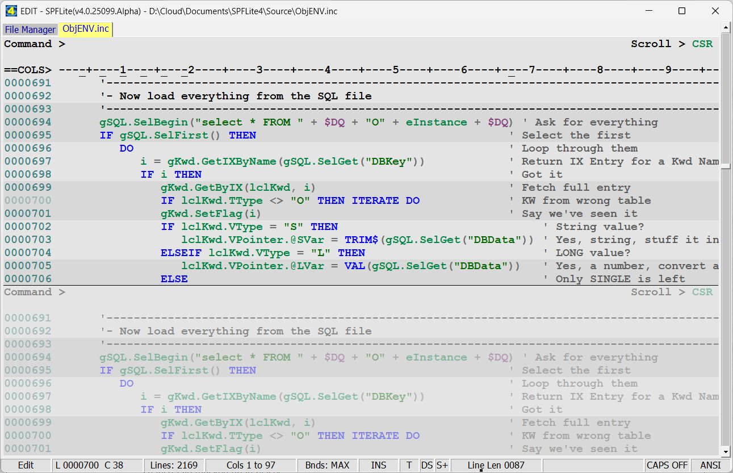Click the top Scroll CSR amount field
The width and height of the screenshot is (733, 473).
(x=702, y=44)
